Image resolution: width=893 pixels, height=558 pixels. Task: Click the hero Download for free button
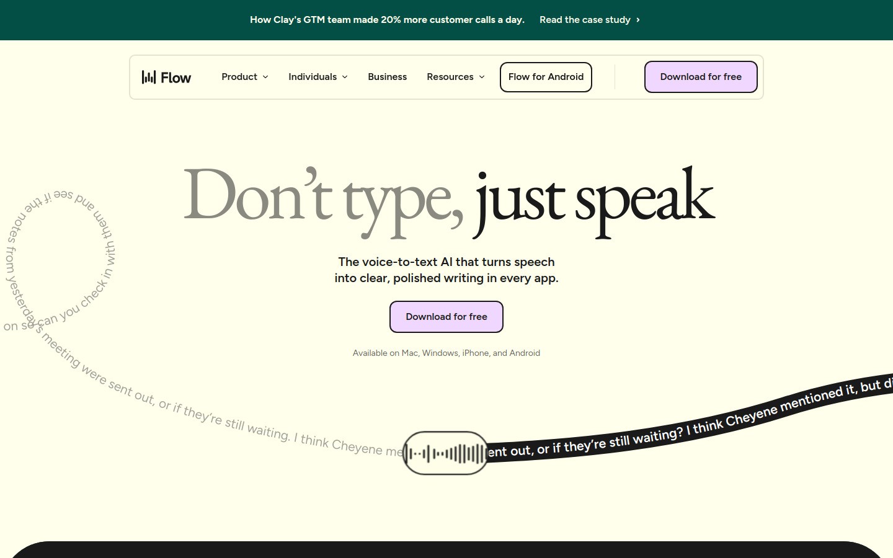446,316
